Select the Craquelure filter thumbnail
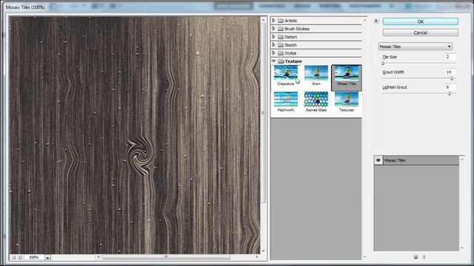474x266 pixels. 286,75
